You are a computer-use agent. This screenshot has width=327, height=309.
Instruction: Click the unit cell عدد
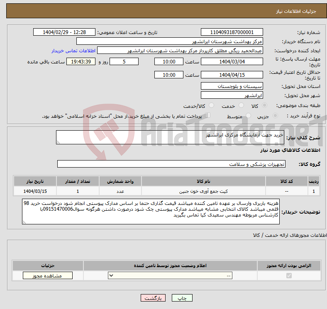120,191
